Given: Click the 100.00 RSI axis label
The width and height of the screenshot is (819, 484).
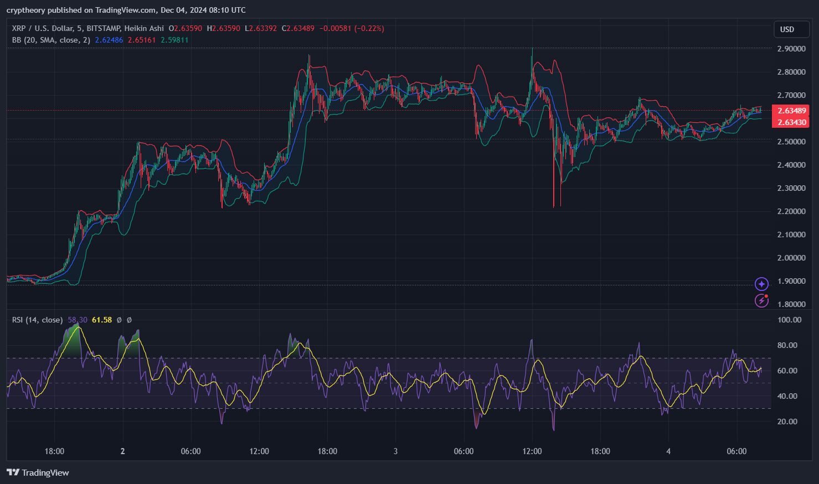Looking at the screenshot, I should click(x=790, y=320).
